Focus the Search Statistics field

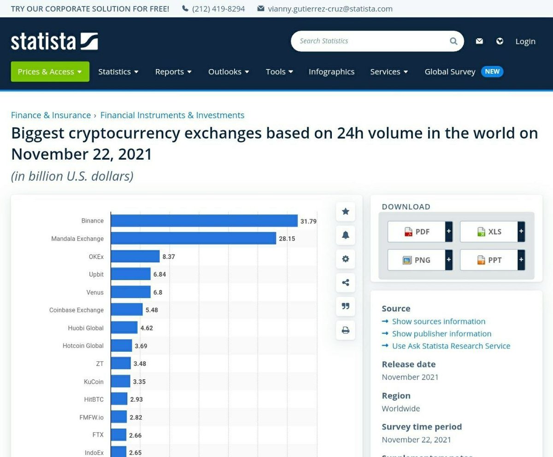pyautogui.click(x=377, y=41)
